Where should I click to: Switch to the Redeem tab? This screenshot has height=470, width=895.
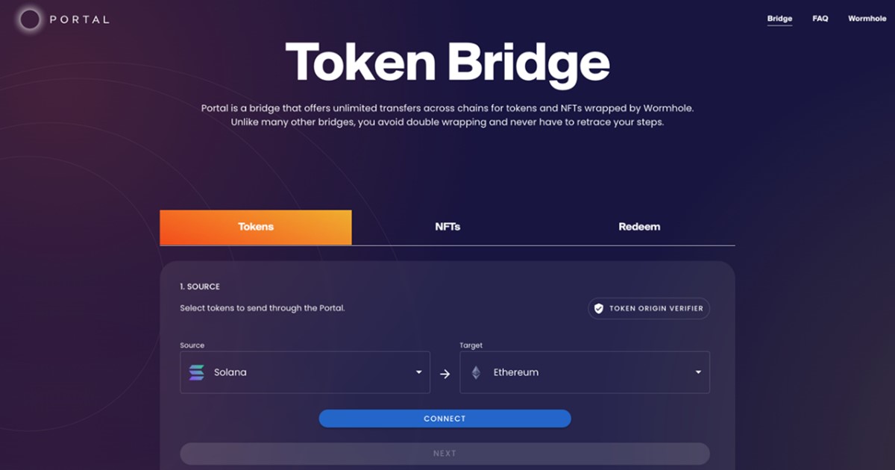[639, 227]
